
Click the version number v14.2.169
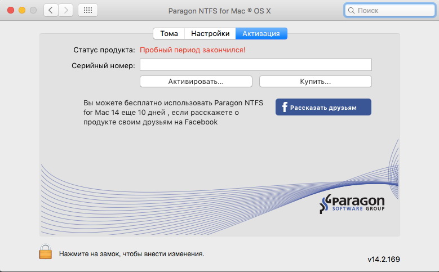click(384, 260)
